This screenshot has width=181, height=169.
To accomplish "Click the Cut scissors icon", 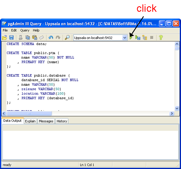I will [x=21, y=38].
